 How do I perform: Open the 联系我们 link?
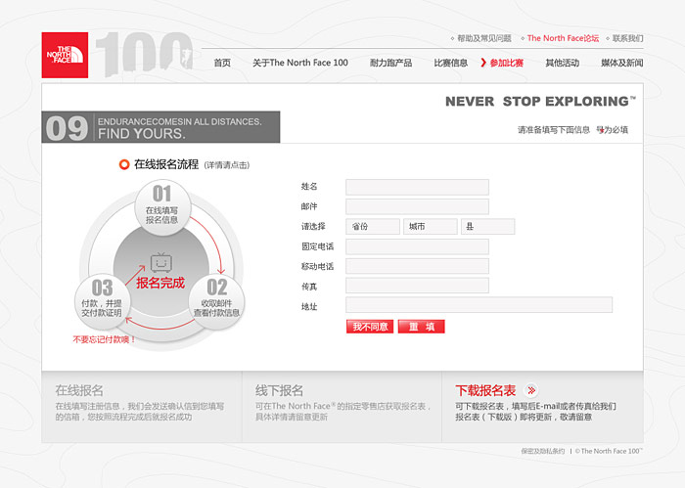coord(628,38)
